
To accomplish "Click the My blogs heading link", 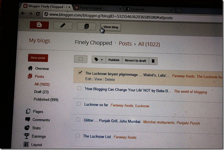I will click(39, 41).
